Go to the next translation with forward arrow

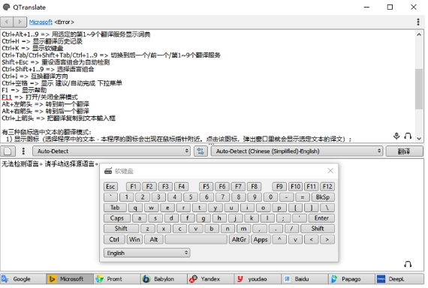pos(20,22)
